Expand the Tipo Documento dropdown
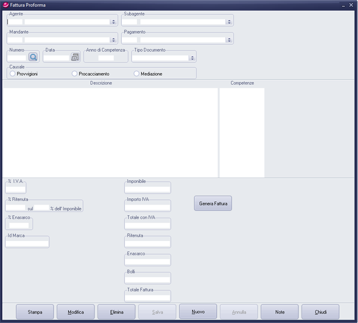 point(192,58)
